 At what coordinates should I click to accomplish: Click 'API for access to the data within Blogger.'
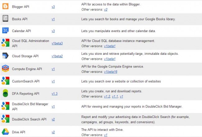(x=111, y=4)
